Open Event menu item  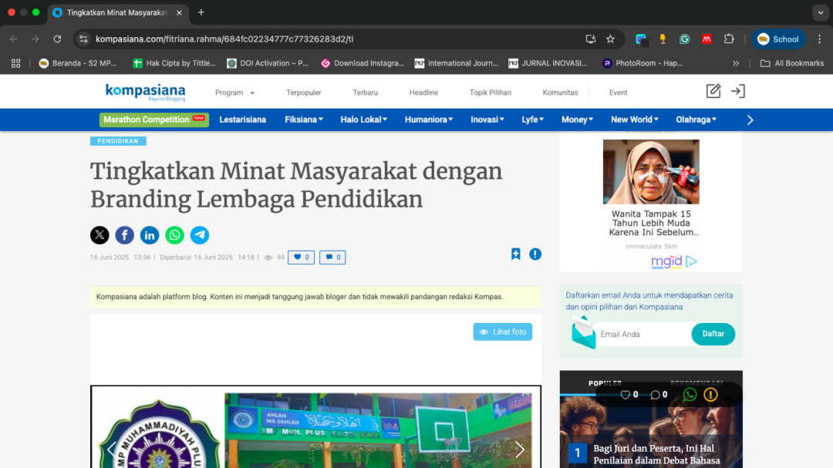tap(618, 93)
